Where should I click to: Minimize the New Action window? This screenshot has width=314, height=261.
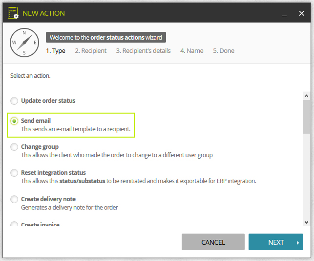click(284, 13)
